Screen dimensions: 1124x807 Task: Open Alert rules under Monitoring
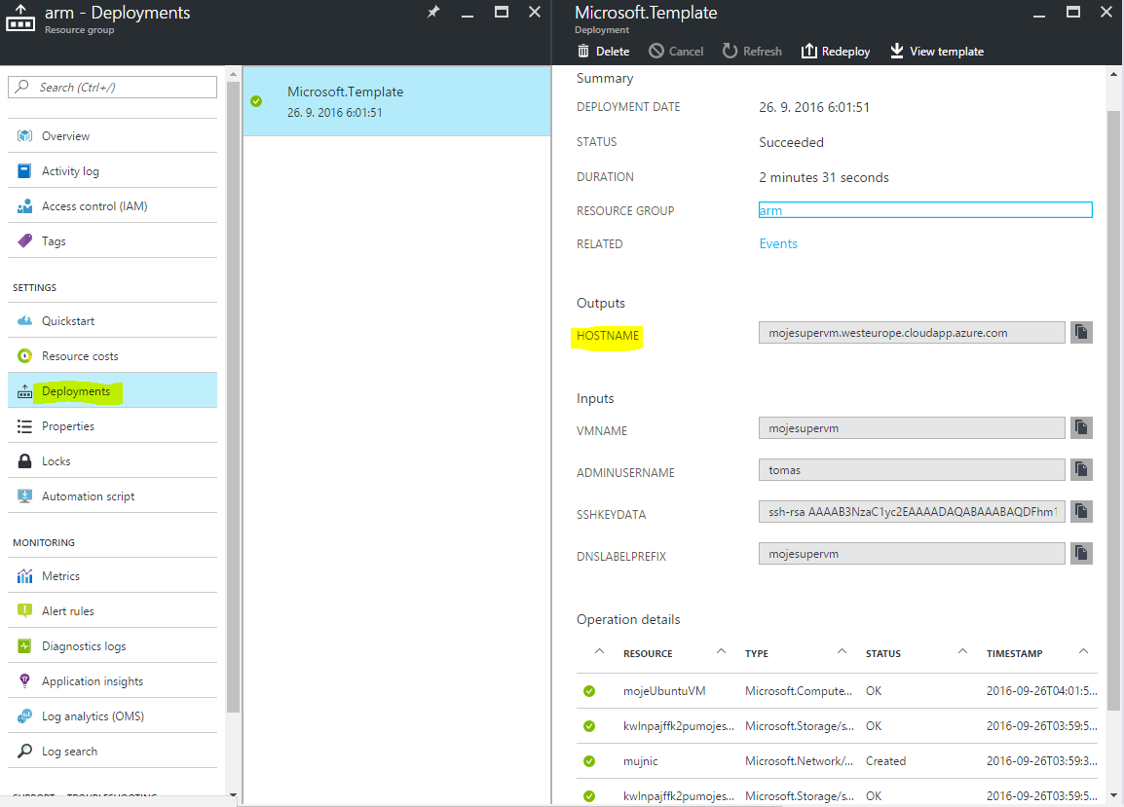pyautogui.click(x=113, y=610)
